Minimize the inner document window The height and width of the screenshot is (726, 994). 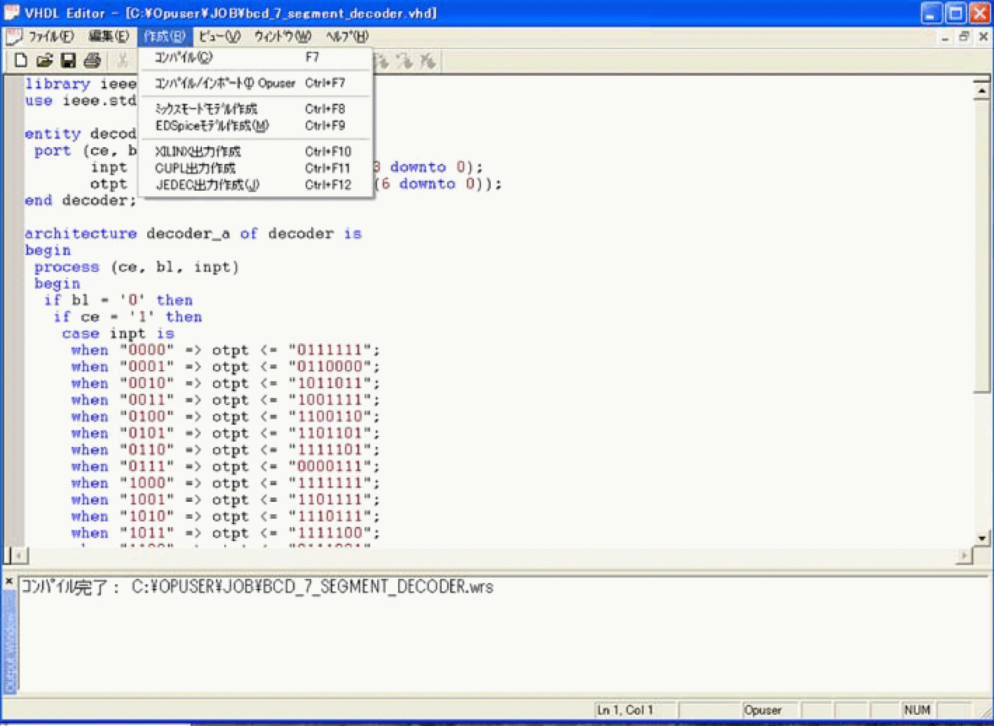coord(945,37)
